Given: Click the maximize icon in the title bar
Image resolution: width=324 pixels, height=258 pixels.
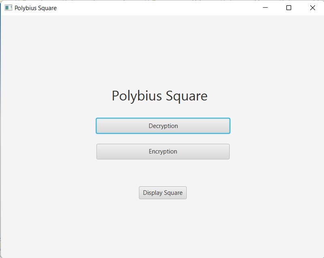Looking at the screenshot, I should [x=288, y=8].
